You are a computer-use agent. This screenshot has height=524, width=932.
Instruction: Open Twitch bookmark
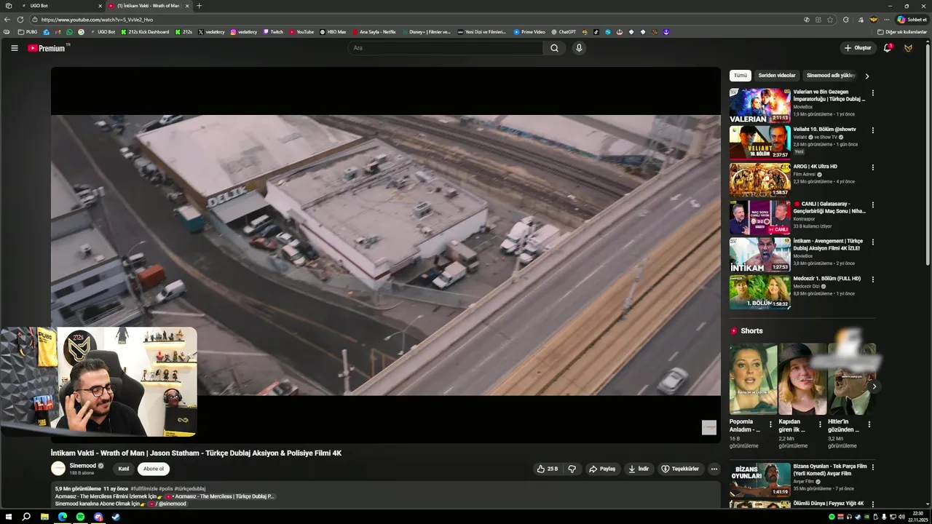tap(273, 32)
